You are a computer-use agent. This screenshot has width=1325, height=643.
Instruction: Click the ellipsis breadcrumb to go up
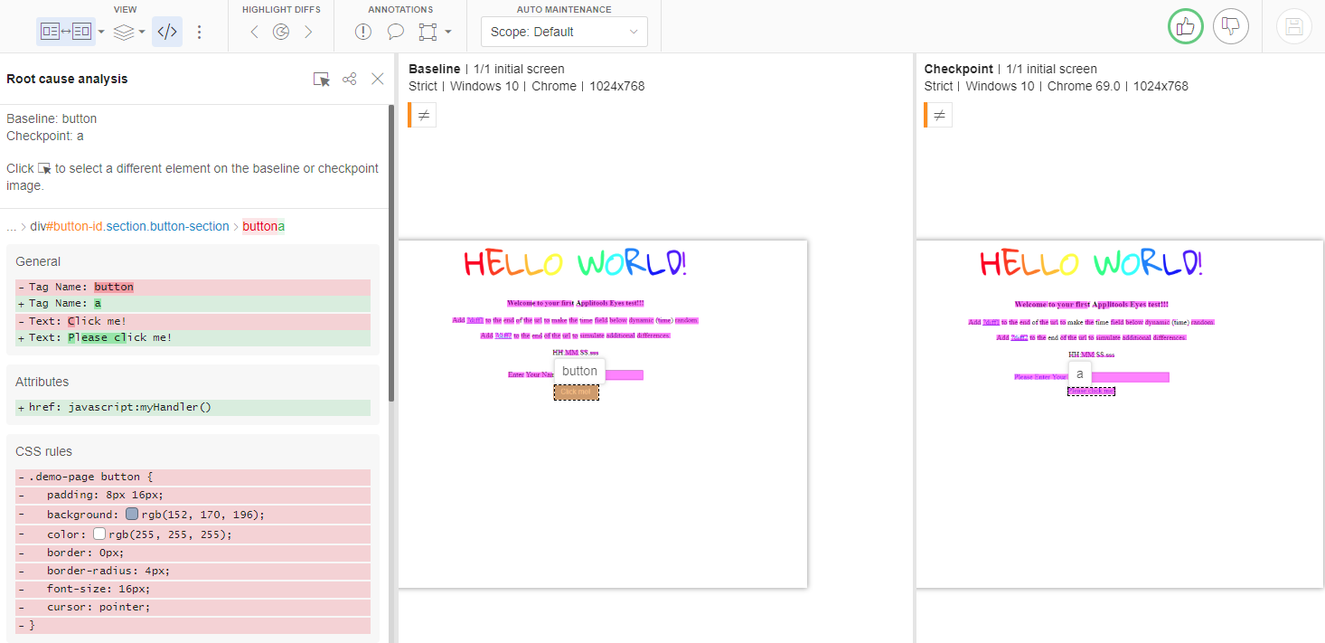coord(11,226)
